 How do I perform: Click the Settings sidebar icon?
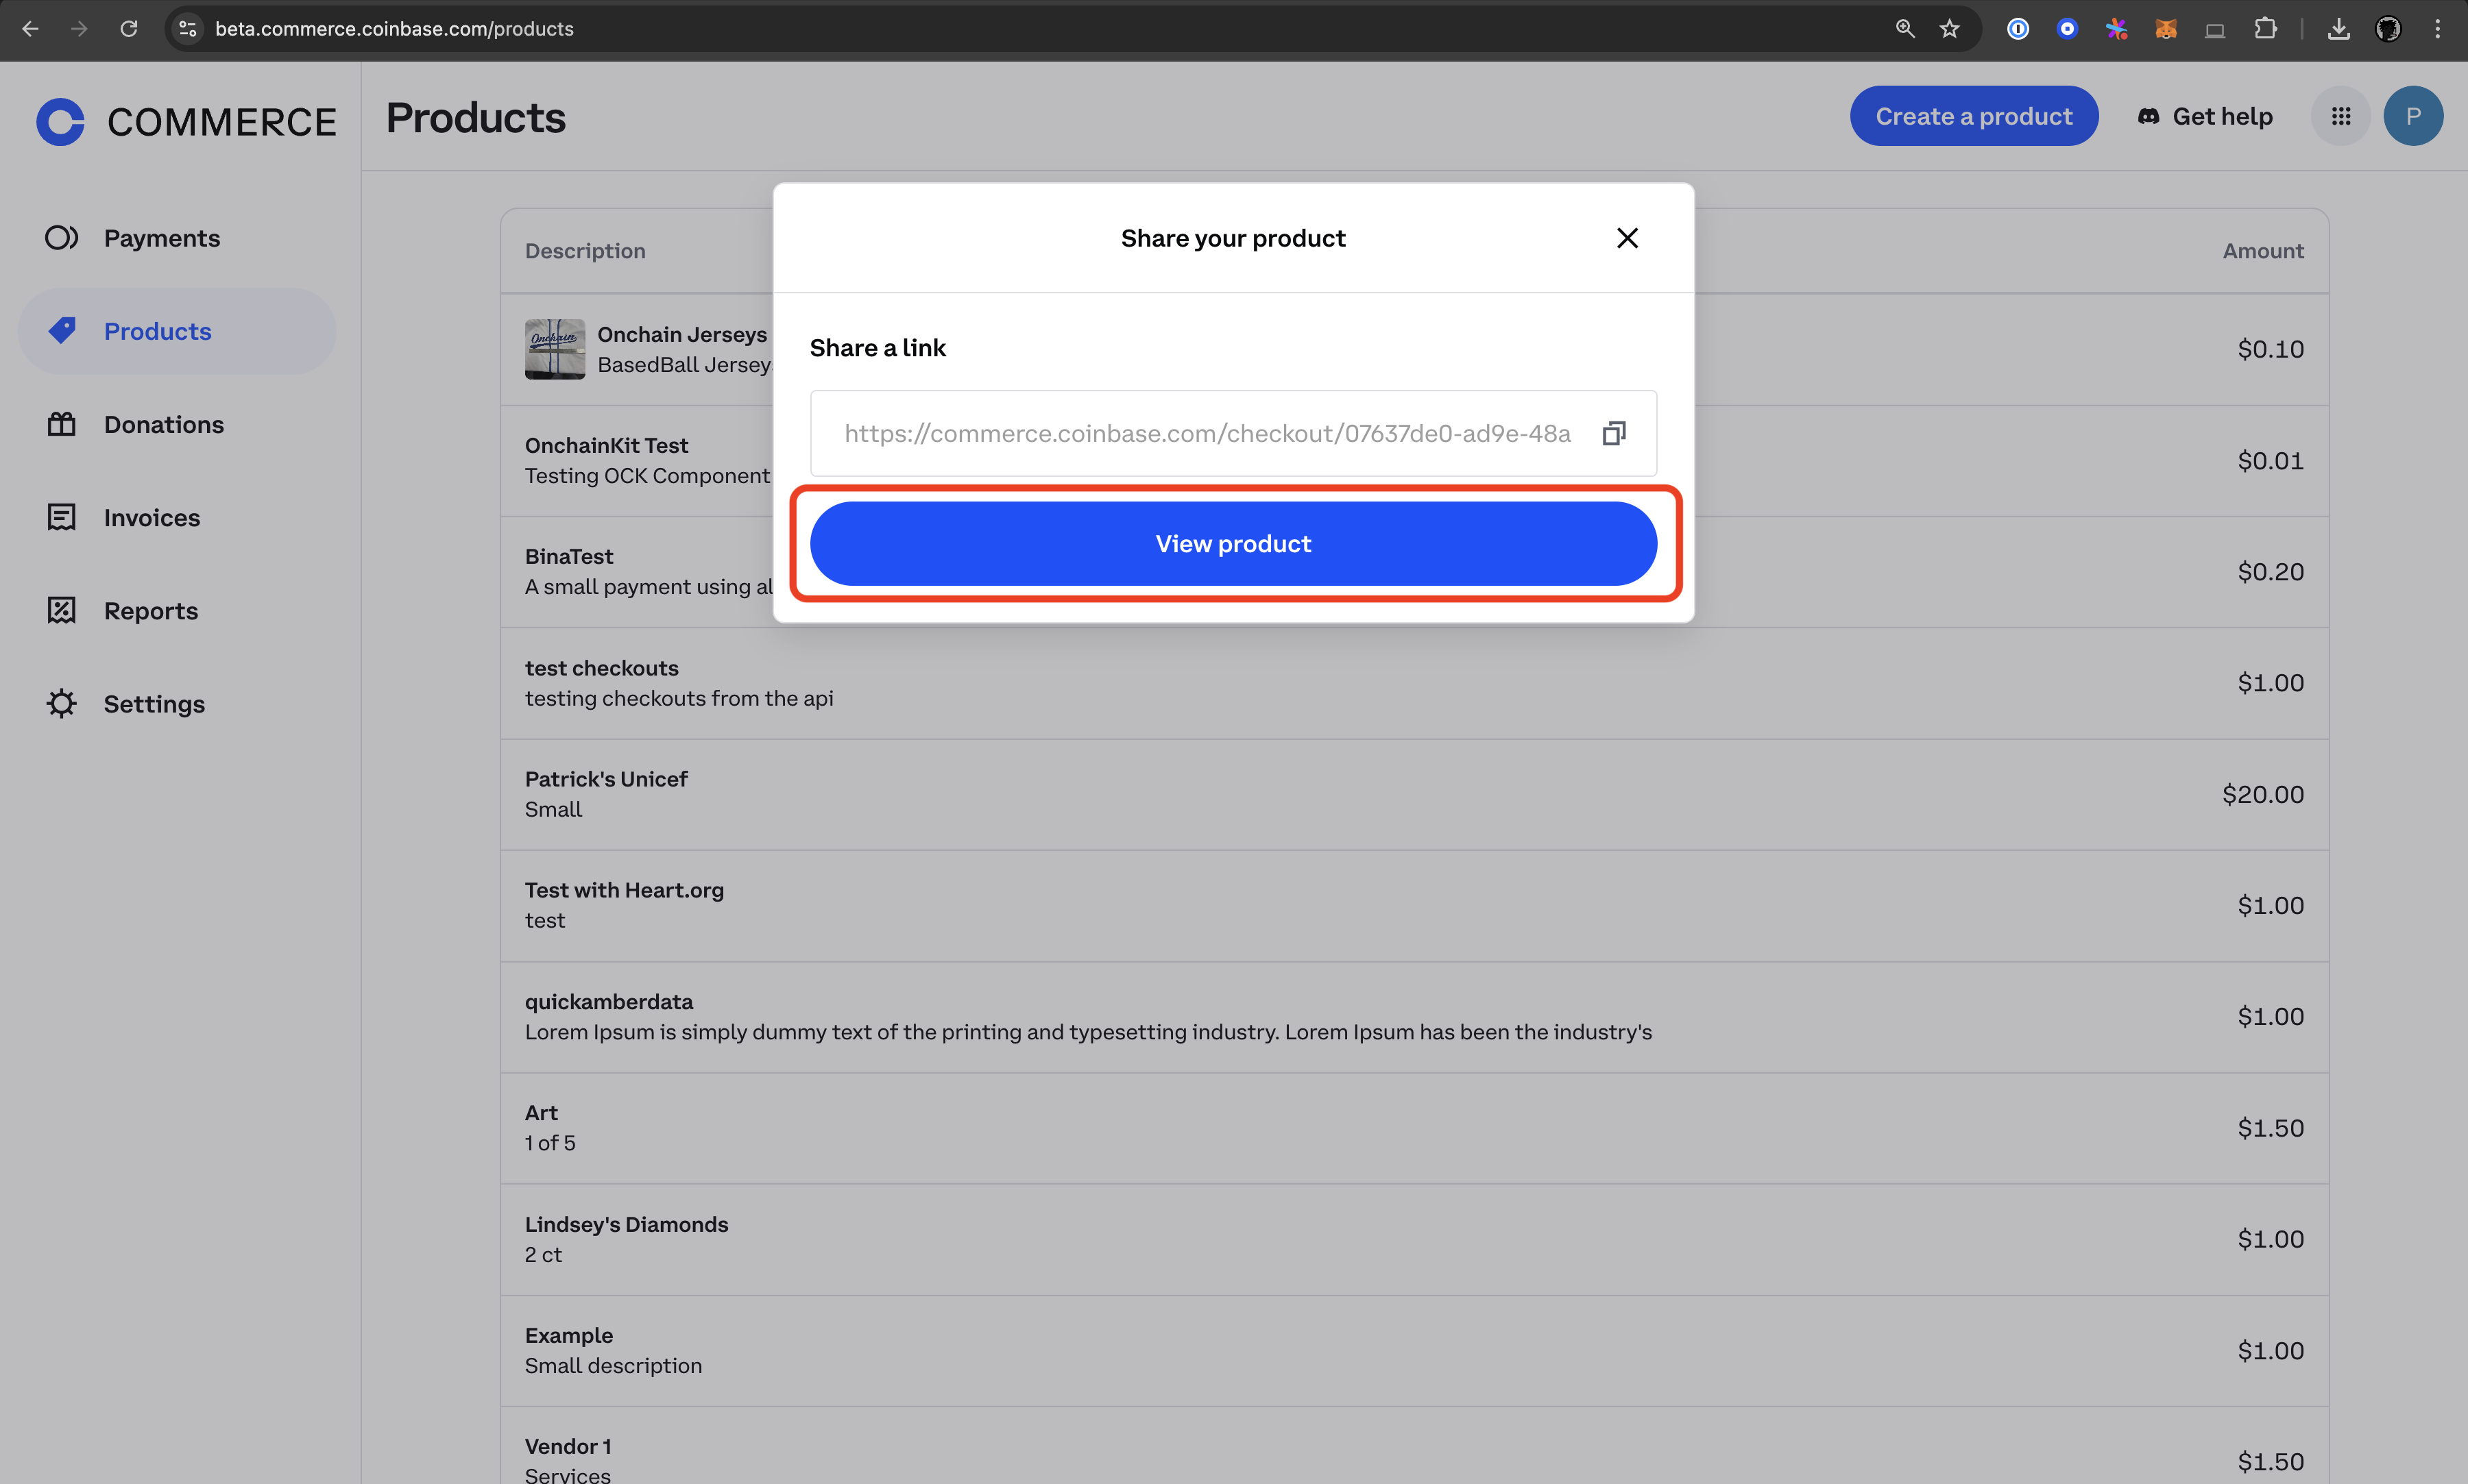(62, 702)
